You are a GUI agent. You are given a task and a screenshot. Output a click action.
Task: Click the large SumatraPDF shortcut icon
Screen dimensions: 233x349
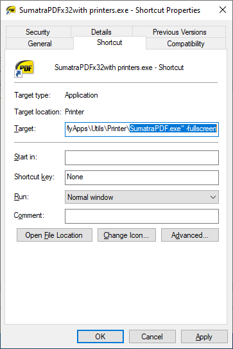tap(24, 69)
